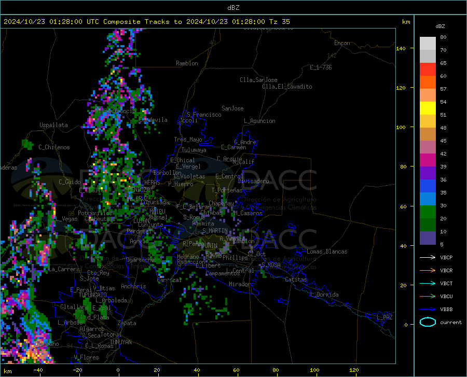Click the L_Dormida label on map
The image size is (467, 377).
(324, 295)
